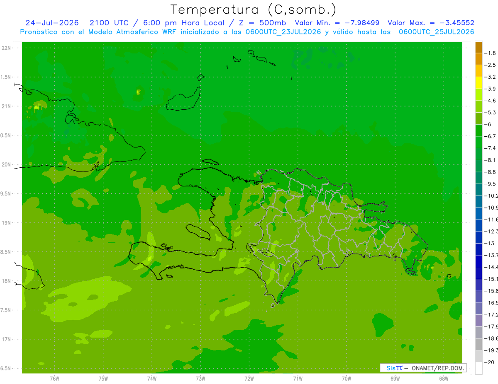Click the '20N' latitude axis label

point(7,164)
